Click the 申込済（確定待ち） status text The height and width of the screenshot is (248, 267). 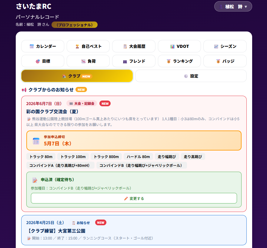[58, 180]
